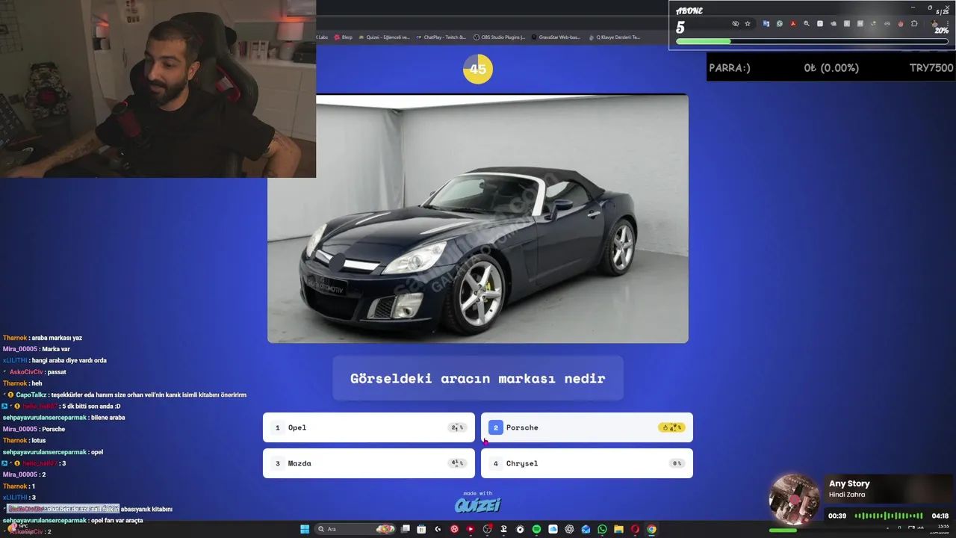Open the GravaStar Web-based bookmark
Screen dimensions: 956x538
(x=556, y=37)
